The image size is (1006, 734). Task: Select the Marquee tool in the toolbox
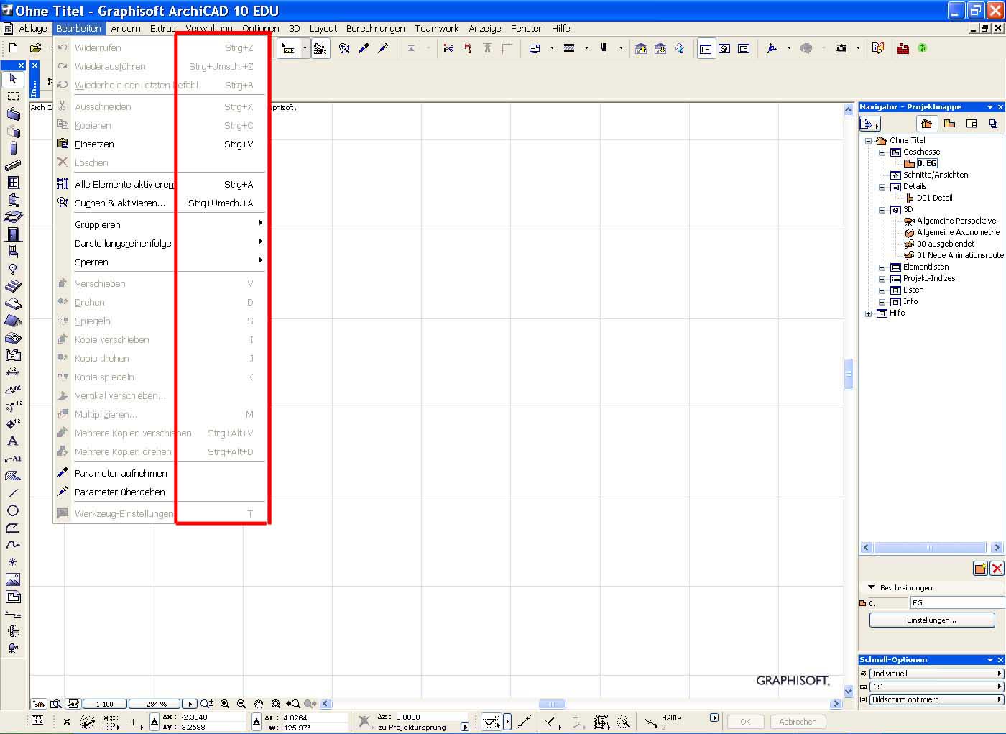click(x=13, y=96)
